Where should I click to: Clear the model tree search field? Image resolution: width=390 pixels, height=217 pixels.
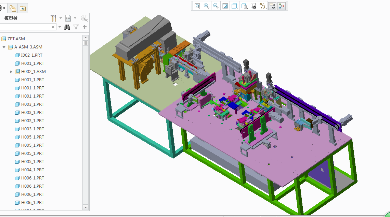click(53, 27)
